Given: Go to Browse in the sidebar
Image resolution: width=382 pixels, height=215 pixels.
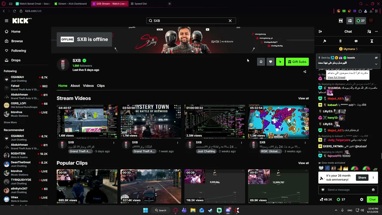Looking at the screenshot, I should (x=17, y=41).
